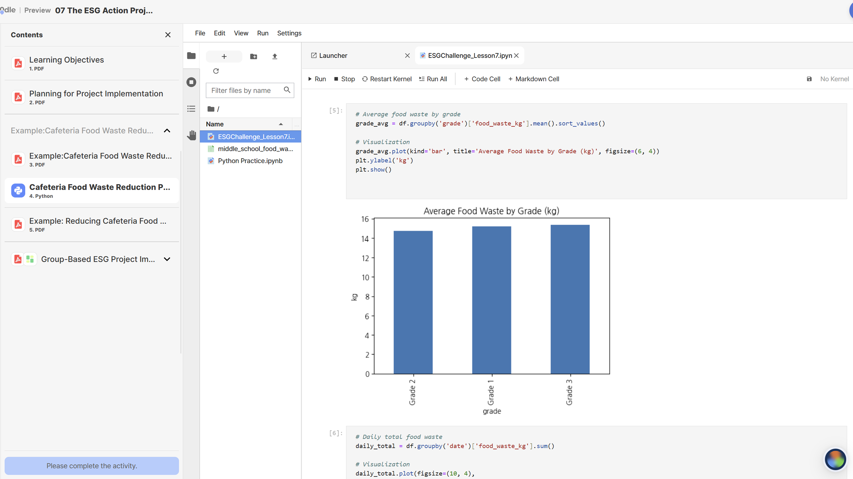Click the upload files icon
This screenshot has height=479, width=853.
pyautogui.click(x=275, y=56)
